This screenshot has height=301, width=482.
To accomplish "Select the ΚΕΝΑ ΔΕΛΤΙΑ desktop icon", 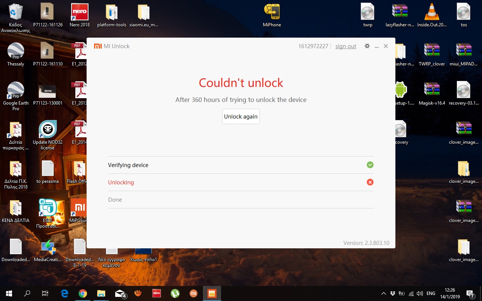I will pos(16,211).
